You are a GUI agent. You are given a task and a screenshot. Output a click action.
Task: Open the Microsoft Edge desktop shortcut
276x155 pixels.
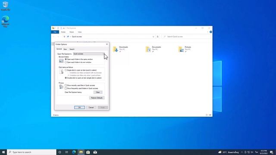pyautogui.click(x=6, y=21)
